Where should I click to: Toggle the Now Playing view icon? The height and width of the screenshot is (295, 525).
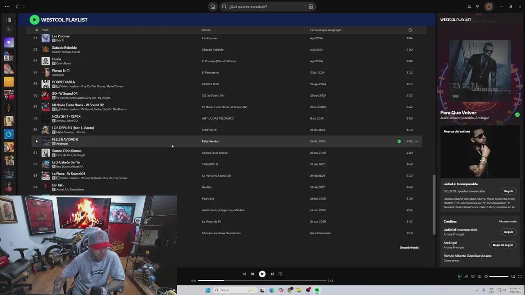coord(460,277)
